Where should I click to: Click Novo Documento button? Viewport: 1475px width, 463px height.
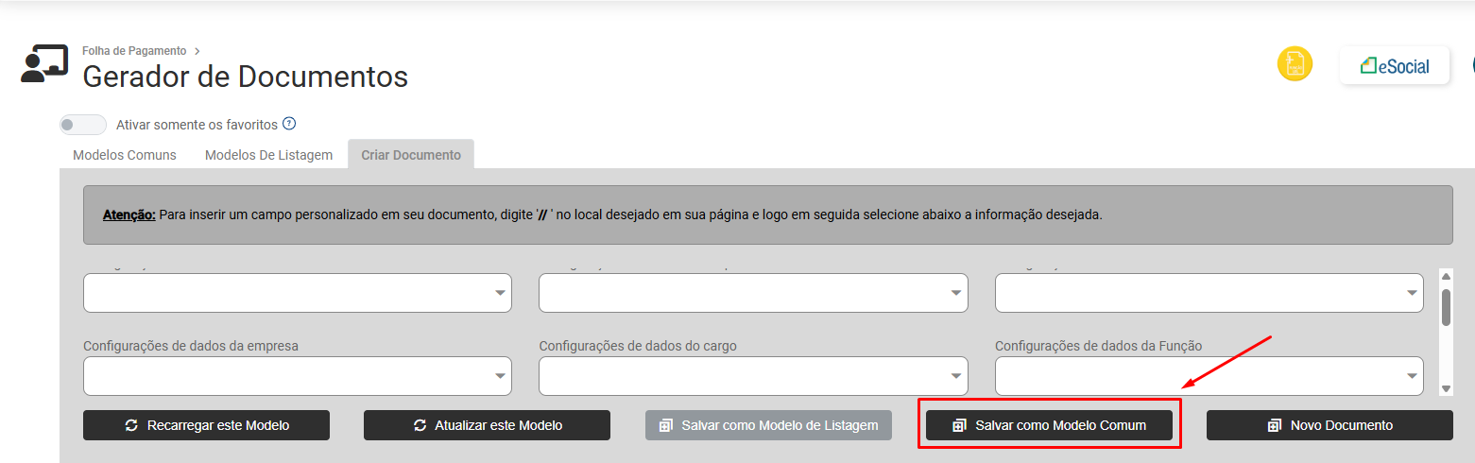tap(1329, 425)
